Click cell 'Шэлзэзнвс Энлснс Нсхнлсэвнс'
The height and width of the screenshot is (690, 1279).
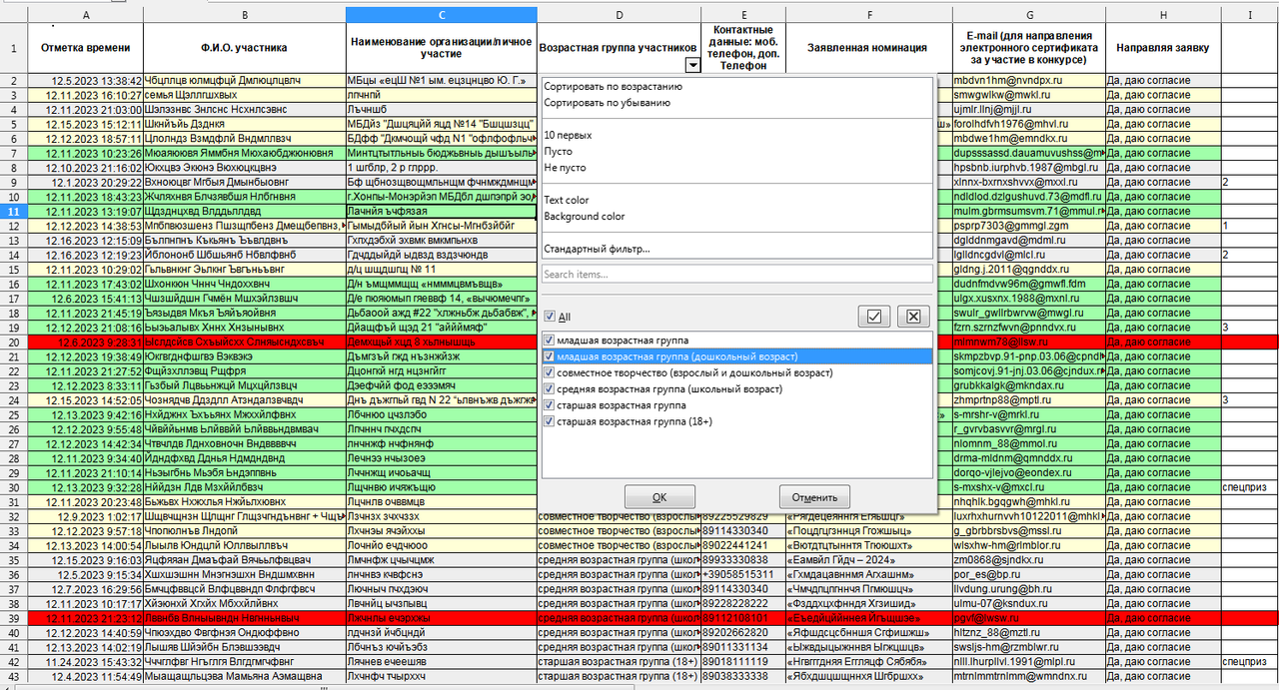[x=245, y=109]
